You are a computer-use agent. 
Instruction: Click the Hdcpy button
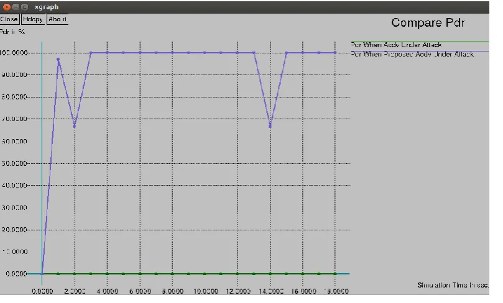pos(33,19)
